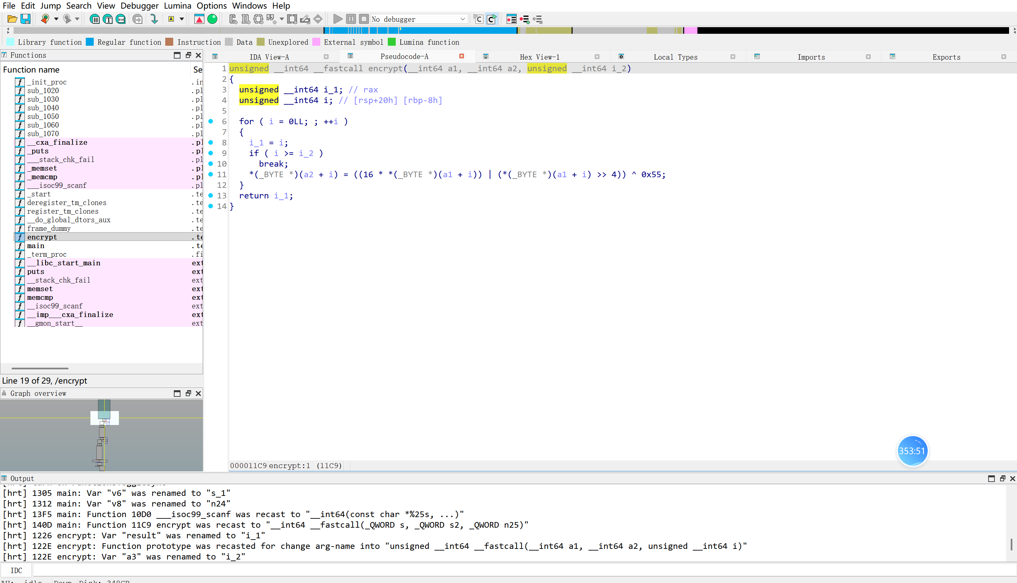1017x583 pixels.
Task: Start the process with the green play icon
Action: click(337, 19)
